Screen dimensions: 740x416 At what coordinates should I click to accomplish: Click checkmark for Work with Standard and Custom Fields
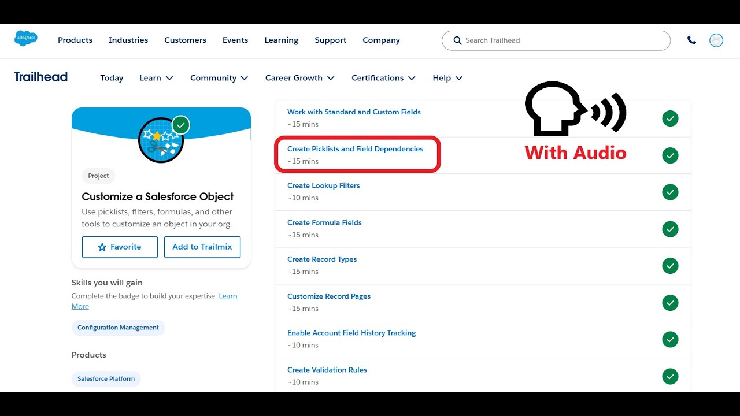pyautogui.click(x=670, y=118)
